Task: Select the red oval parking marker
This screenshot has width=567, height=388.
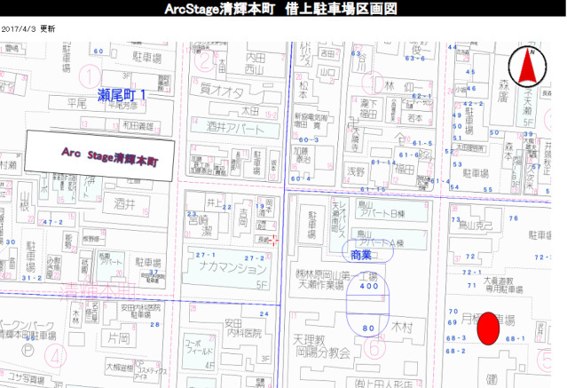Action: coord(488,329)
